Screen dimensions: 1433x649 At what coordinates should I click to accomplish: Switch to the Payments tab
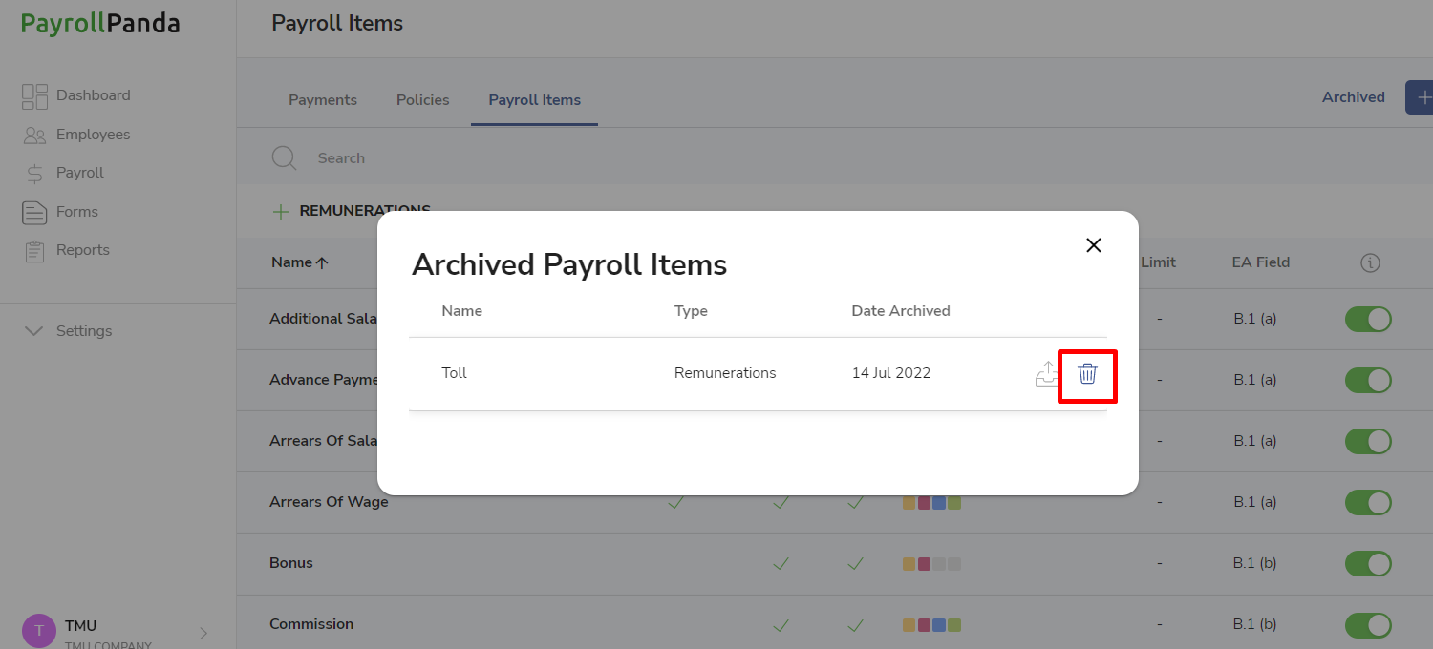coord(323,100)
